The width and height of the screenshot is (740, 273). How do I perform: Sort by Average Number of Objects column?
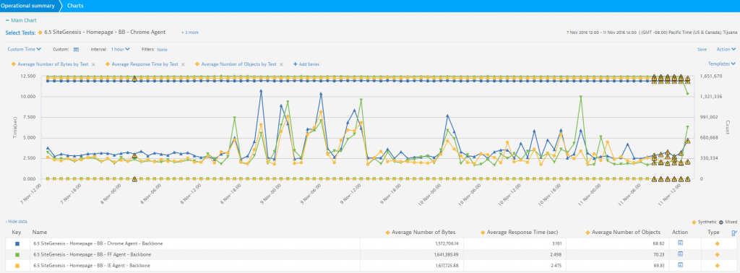(x=626, y=233)
